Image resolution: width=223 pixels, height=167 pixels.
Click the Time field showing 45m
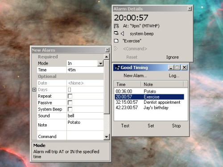[85, 70]
